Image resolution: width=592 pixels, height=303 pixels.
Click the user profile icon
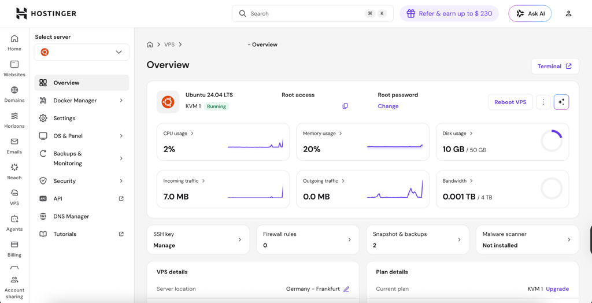568,14
